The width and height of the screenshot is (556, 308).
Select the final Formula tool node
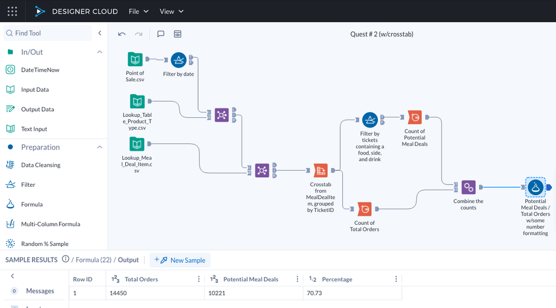pyautogui.click(x=535, y=187)
